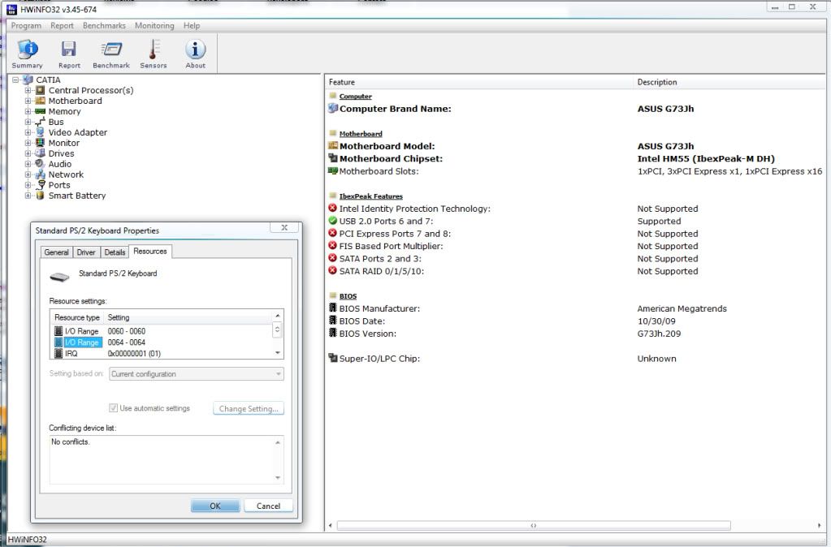Expand the Smart Battery tree node
The width and height of the screenshot is (831, 547).
point(28,196)
